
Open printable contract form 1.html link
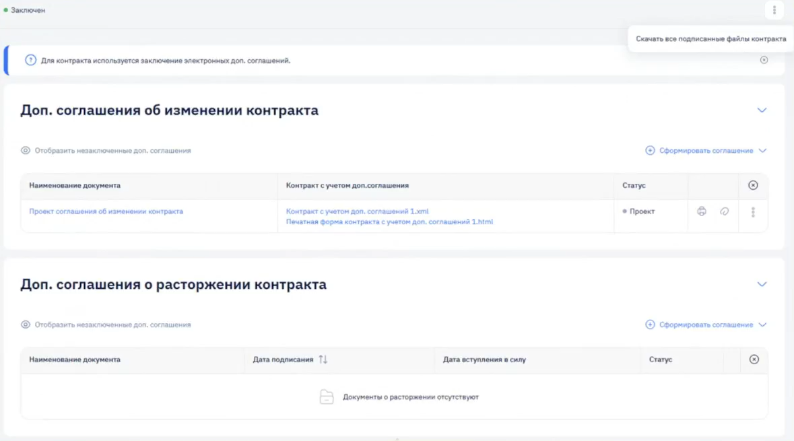[389, 222]
